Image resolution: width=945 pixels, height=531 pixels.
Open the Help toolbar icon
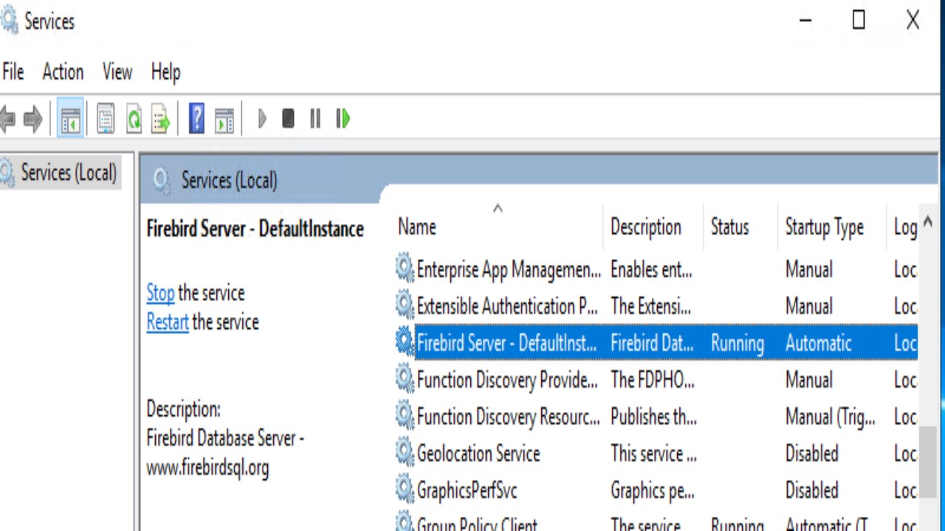pos(196,119)
